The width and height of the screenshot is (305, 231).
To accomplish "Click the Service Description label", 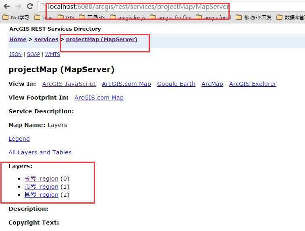I will coord(41,111).
